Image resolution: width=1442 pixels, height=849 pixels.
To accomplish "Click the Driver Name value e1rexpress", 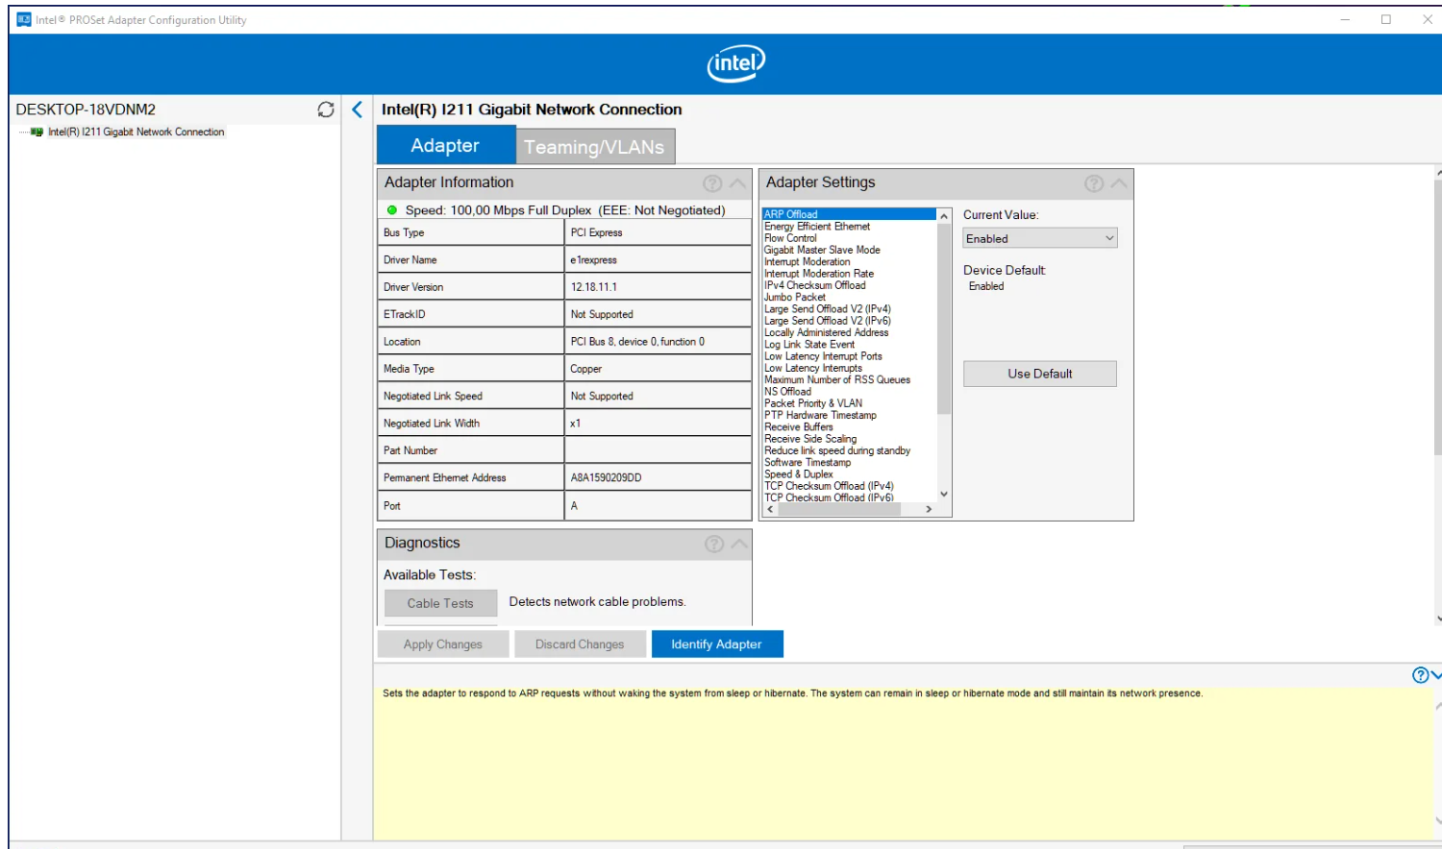I will coord(593,260).
